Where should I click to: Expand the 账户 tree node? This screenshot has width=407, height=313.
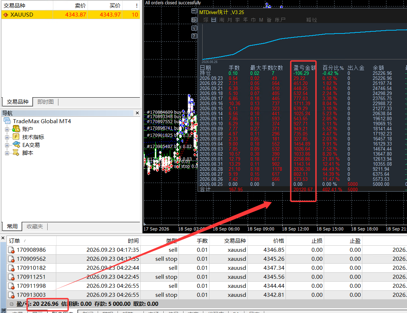(7, 129)
